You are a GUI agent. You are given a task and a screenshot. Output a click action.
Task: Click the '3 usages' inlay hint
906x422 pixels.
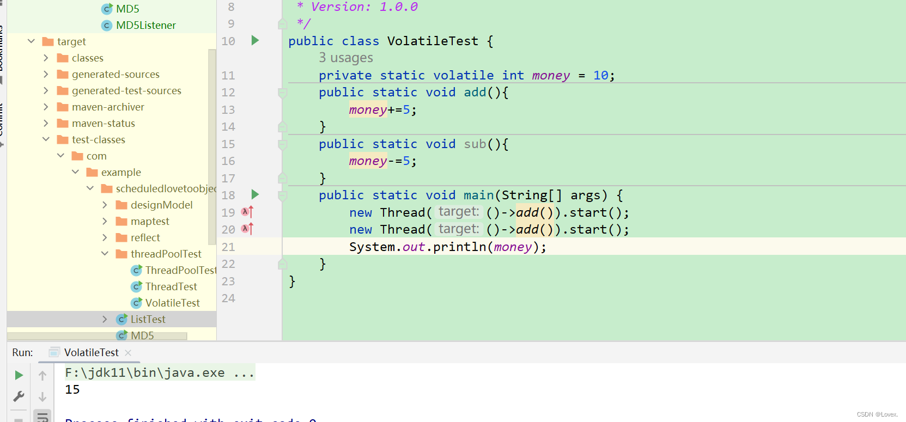pos(346,58)
